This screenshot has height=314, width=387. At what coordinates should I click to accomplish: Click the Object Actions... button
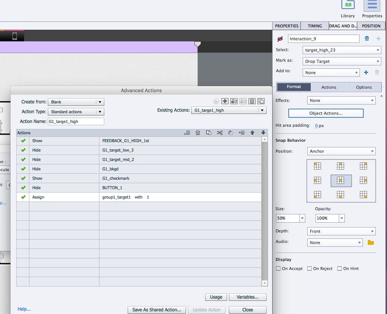(326, 113)
